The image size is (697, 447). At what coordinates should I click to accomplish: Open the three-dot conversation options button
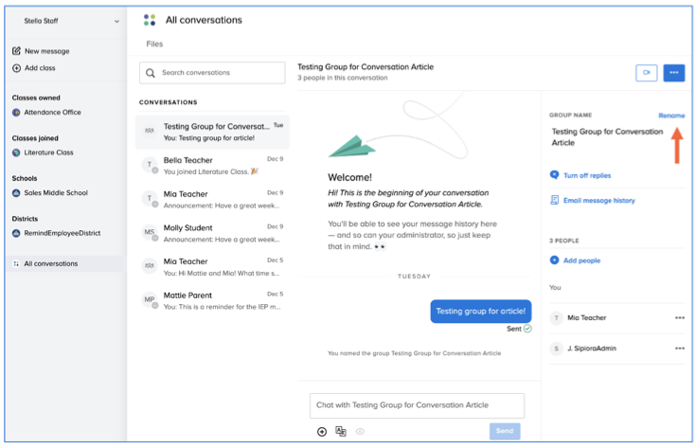pyautogui.click(x=673, y=72)
